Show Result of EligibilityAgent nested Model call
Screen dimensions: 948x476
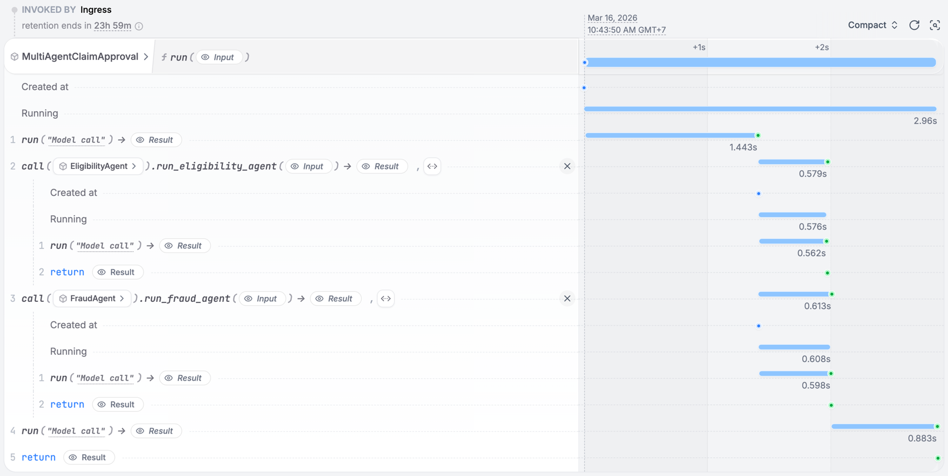(x=184, y=246)
